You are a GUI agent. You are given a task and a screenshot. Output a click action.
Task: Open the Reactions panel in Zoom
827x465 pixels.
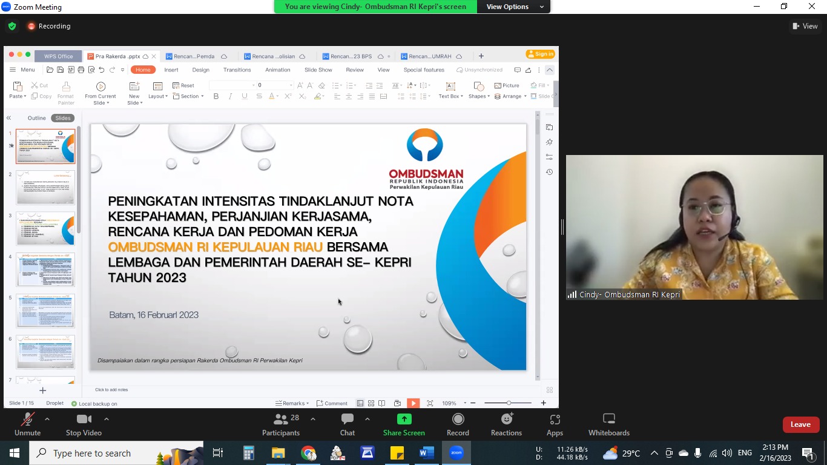click(x=506, y=424)
